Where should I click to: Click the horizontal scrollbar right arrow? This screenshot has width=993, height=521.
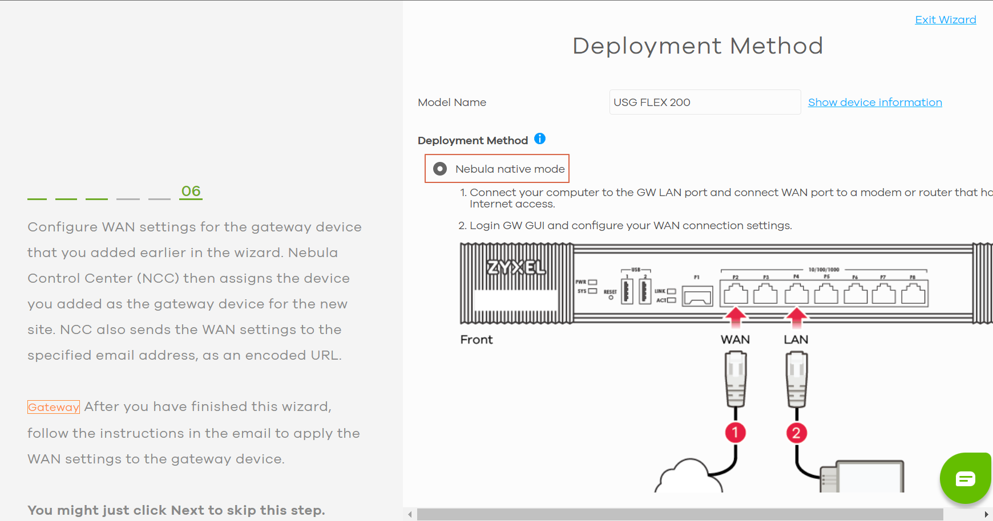(986, 514)
